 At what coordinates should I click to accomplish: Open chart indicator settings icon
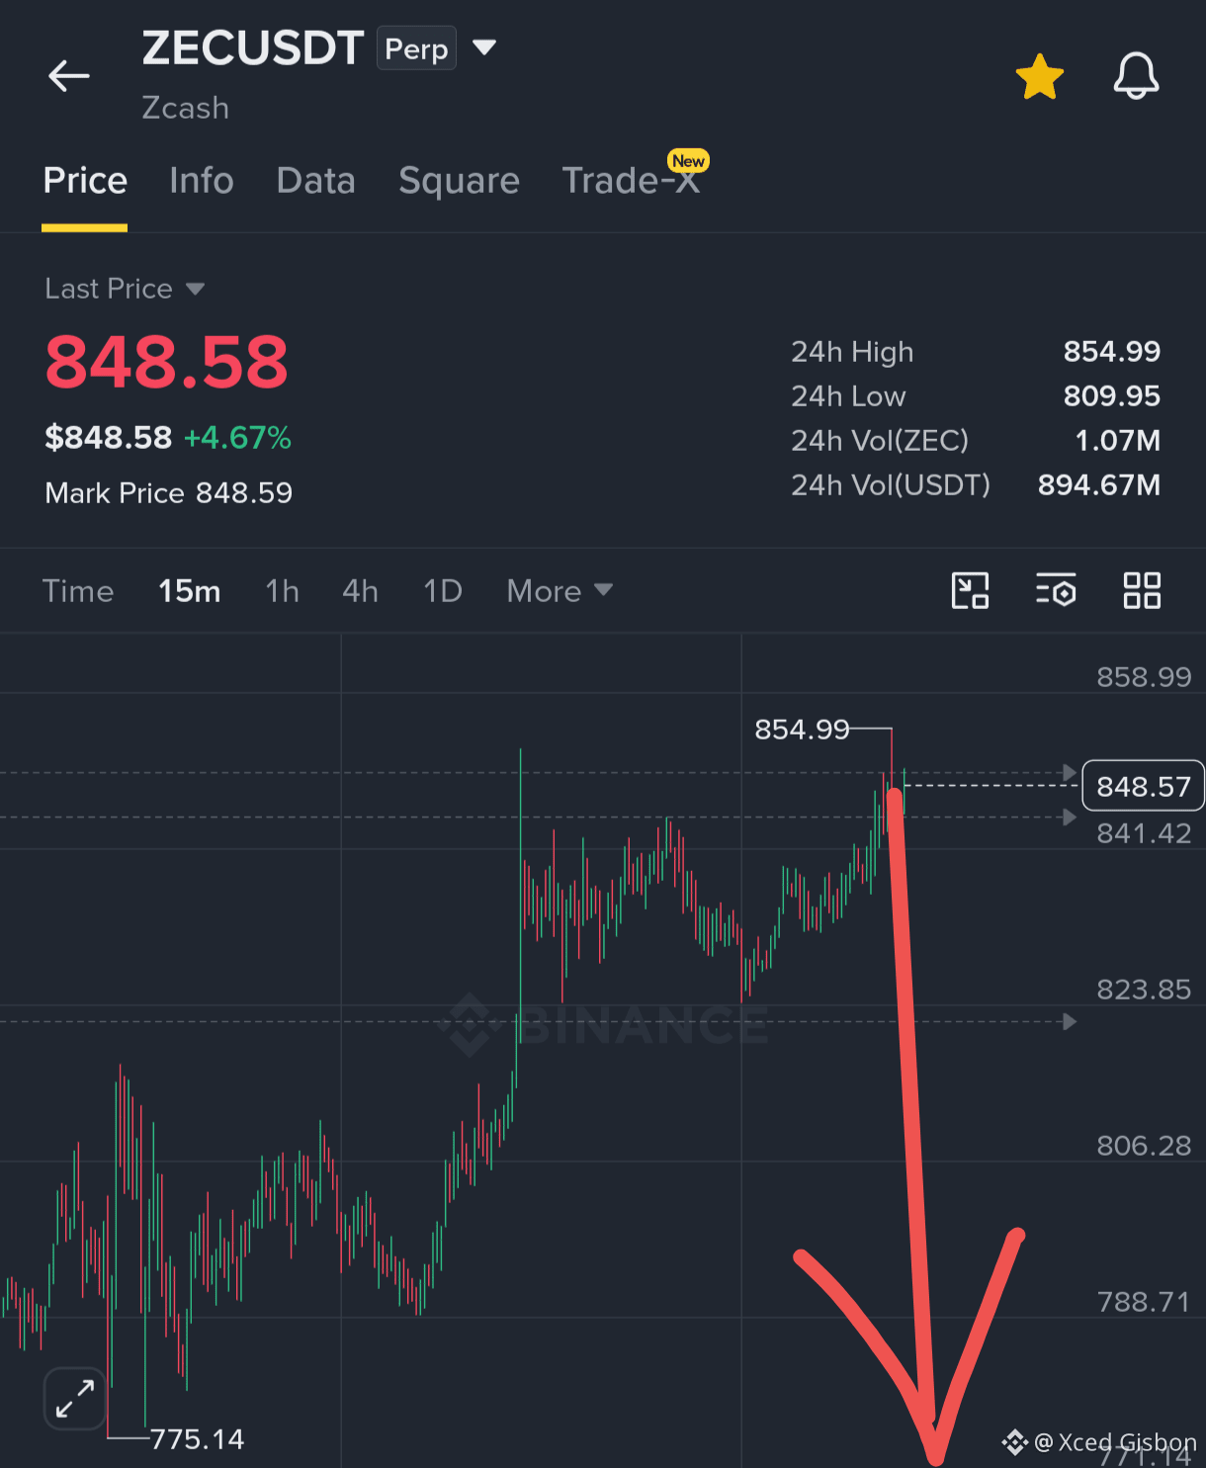(1056, 591)
